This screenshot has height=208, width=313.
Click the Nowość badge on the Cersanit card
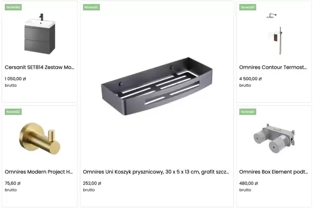pyautogui.click(x=13, y=7)
